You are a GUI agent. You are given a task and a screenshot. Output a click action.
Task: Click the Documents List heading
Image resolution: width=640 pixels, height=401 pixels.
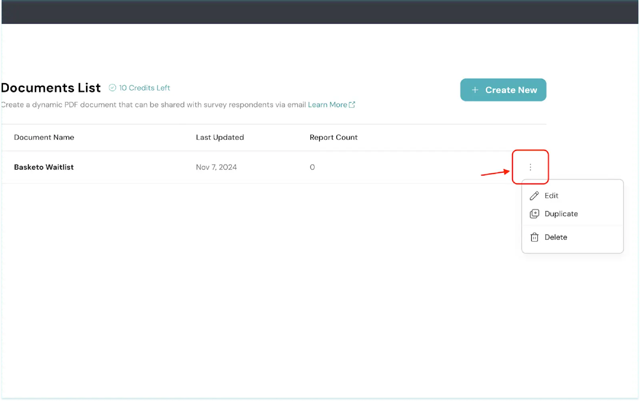click(x=51, y=88)
